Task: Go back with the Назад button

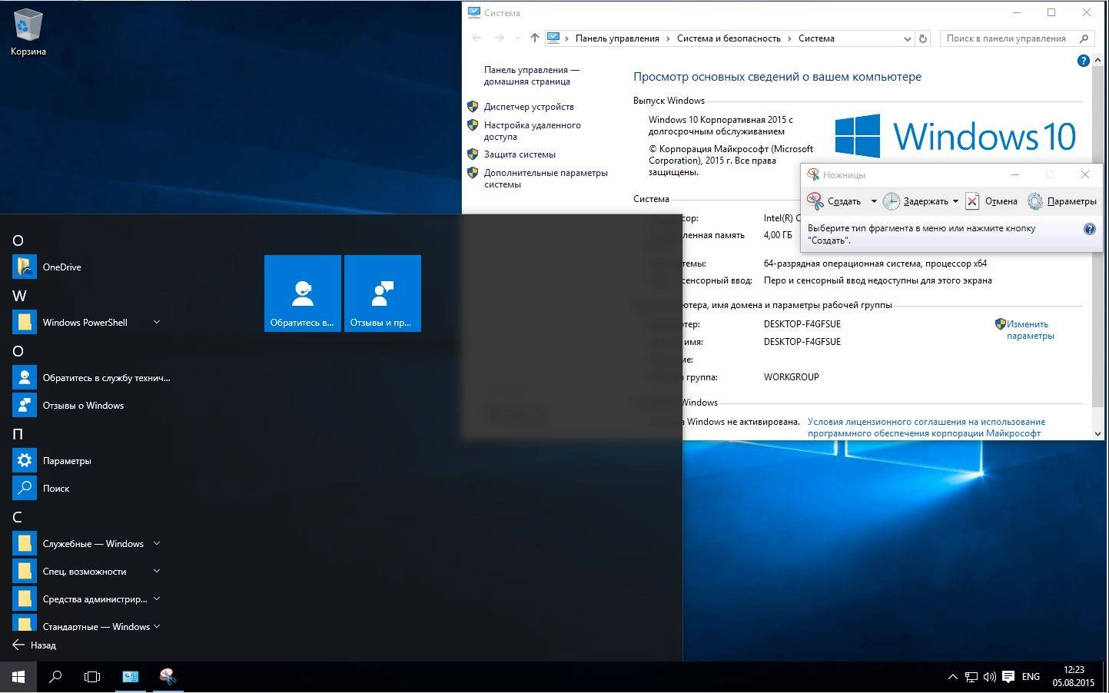Action: (35, 645)
